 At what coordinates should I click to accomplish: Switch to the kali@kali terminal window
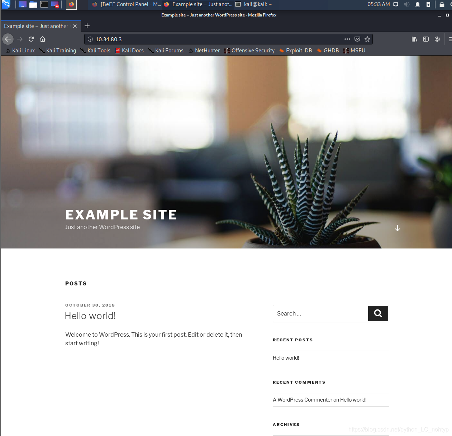[254, 4]
